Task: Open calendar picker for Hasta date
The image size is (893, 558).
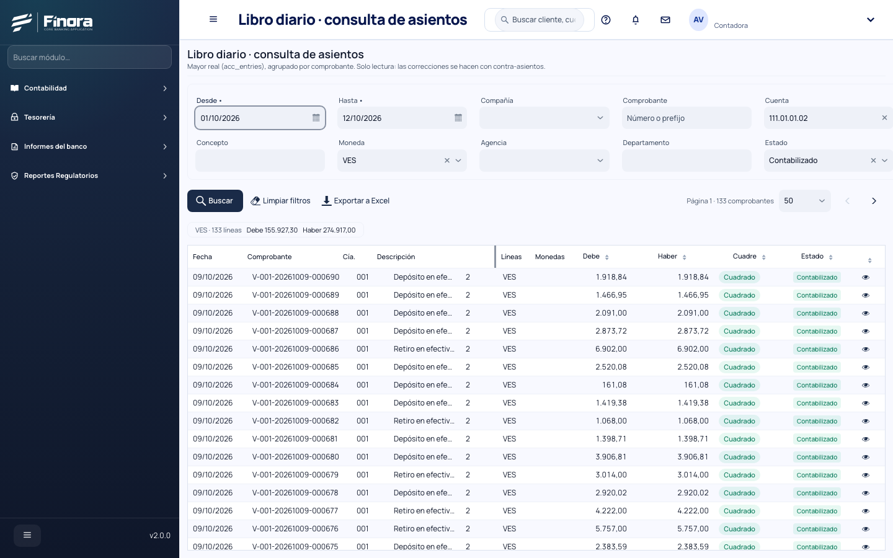Action: [x=458, y=118]
